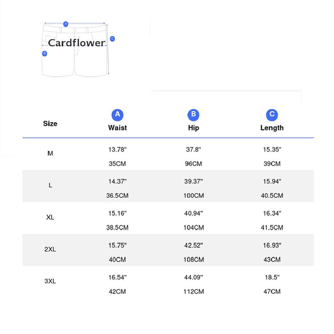This screenshot has width=334, height=334.
Task: Select the XL size row label
Action: tap(50, 217)
